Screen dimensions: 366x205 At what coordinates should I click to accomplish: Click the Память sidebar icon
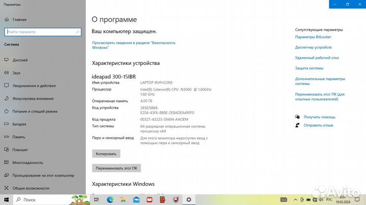6,137
